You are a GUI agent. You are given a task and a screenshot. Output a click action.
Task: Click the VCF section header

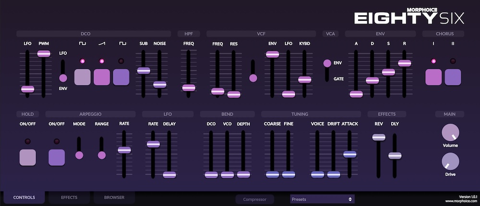click(x=261, y=34)
